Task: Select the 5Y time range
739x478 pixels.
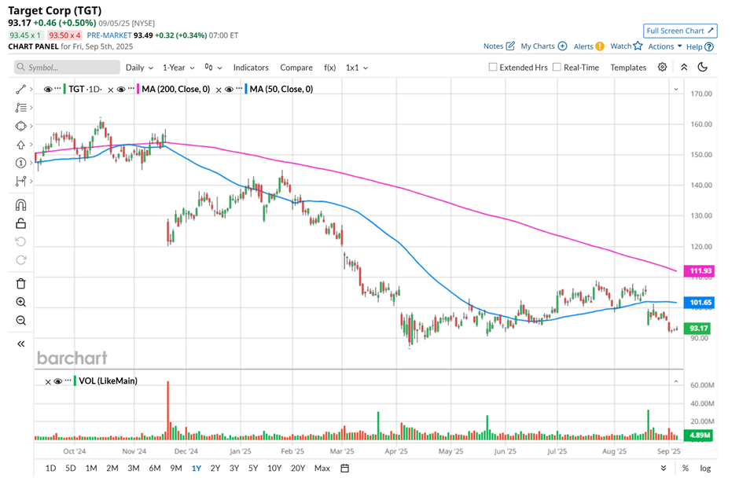Action: [x=253, y=468]
